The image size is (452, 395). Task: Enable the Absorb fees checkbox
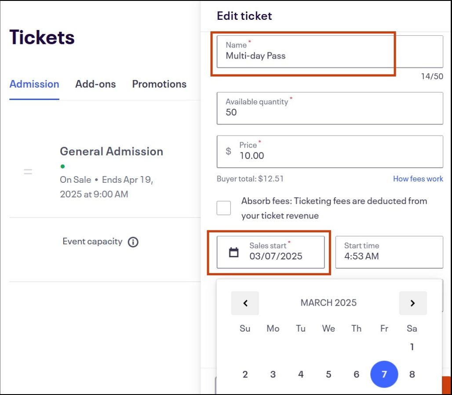pos(223,207)
